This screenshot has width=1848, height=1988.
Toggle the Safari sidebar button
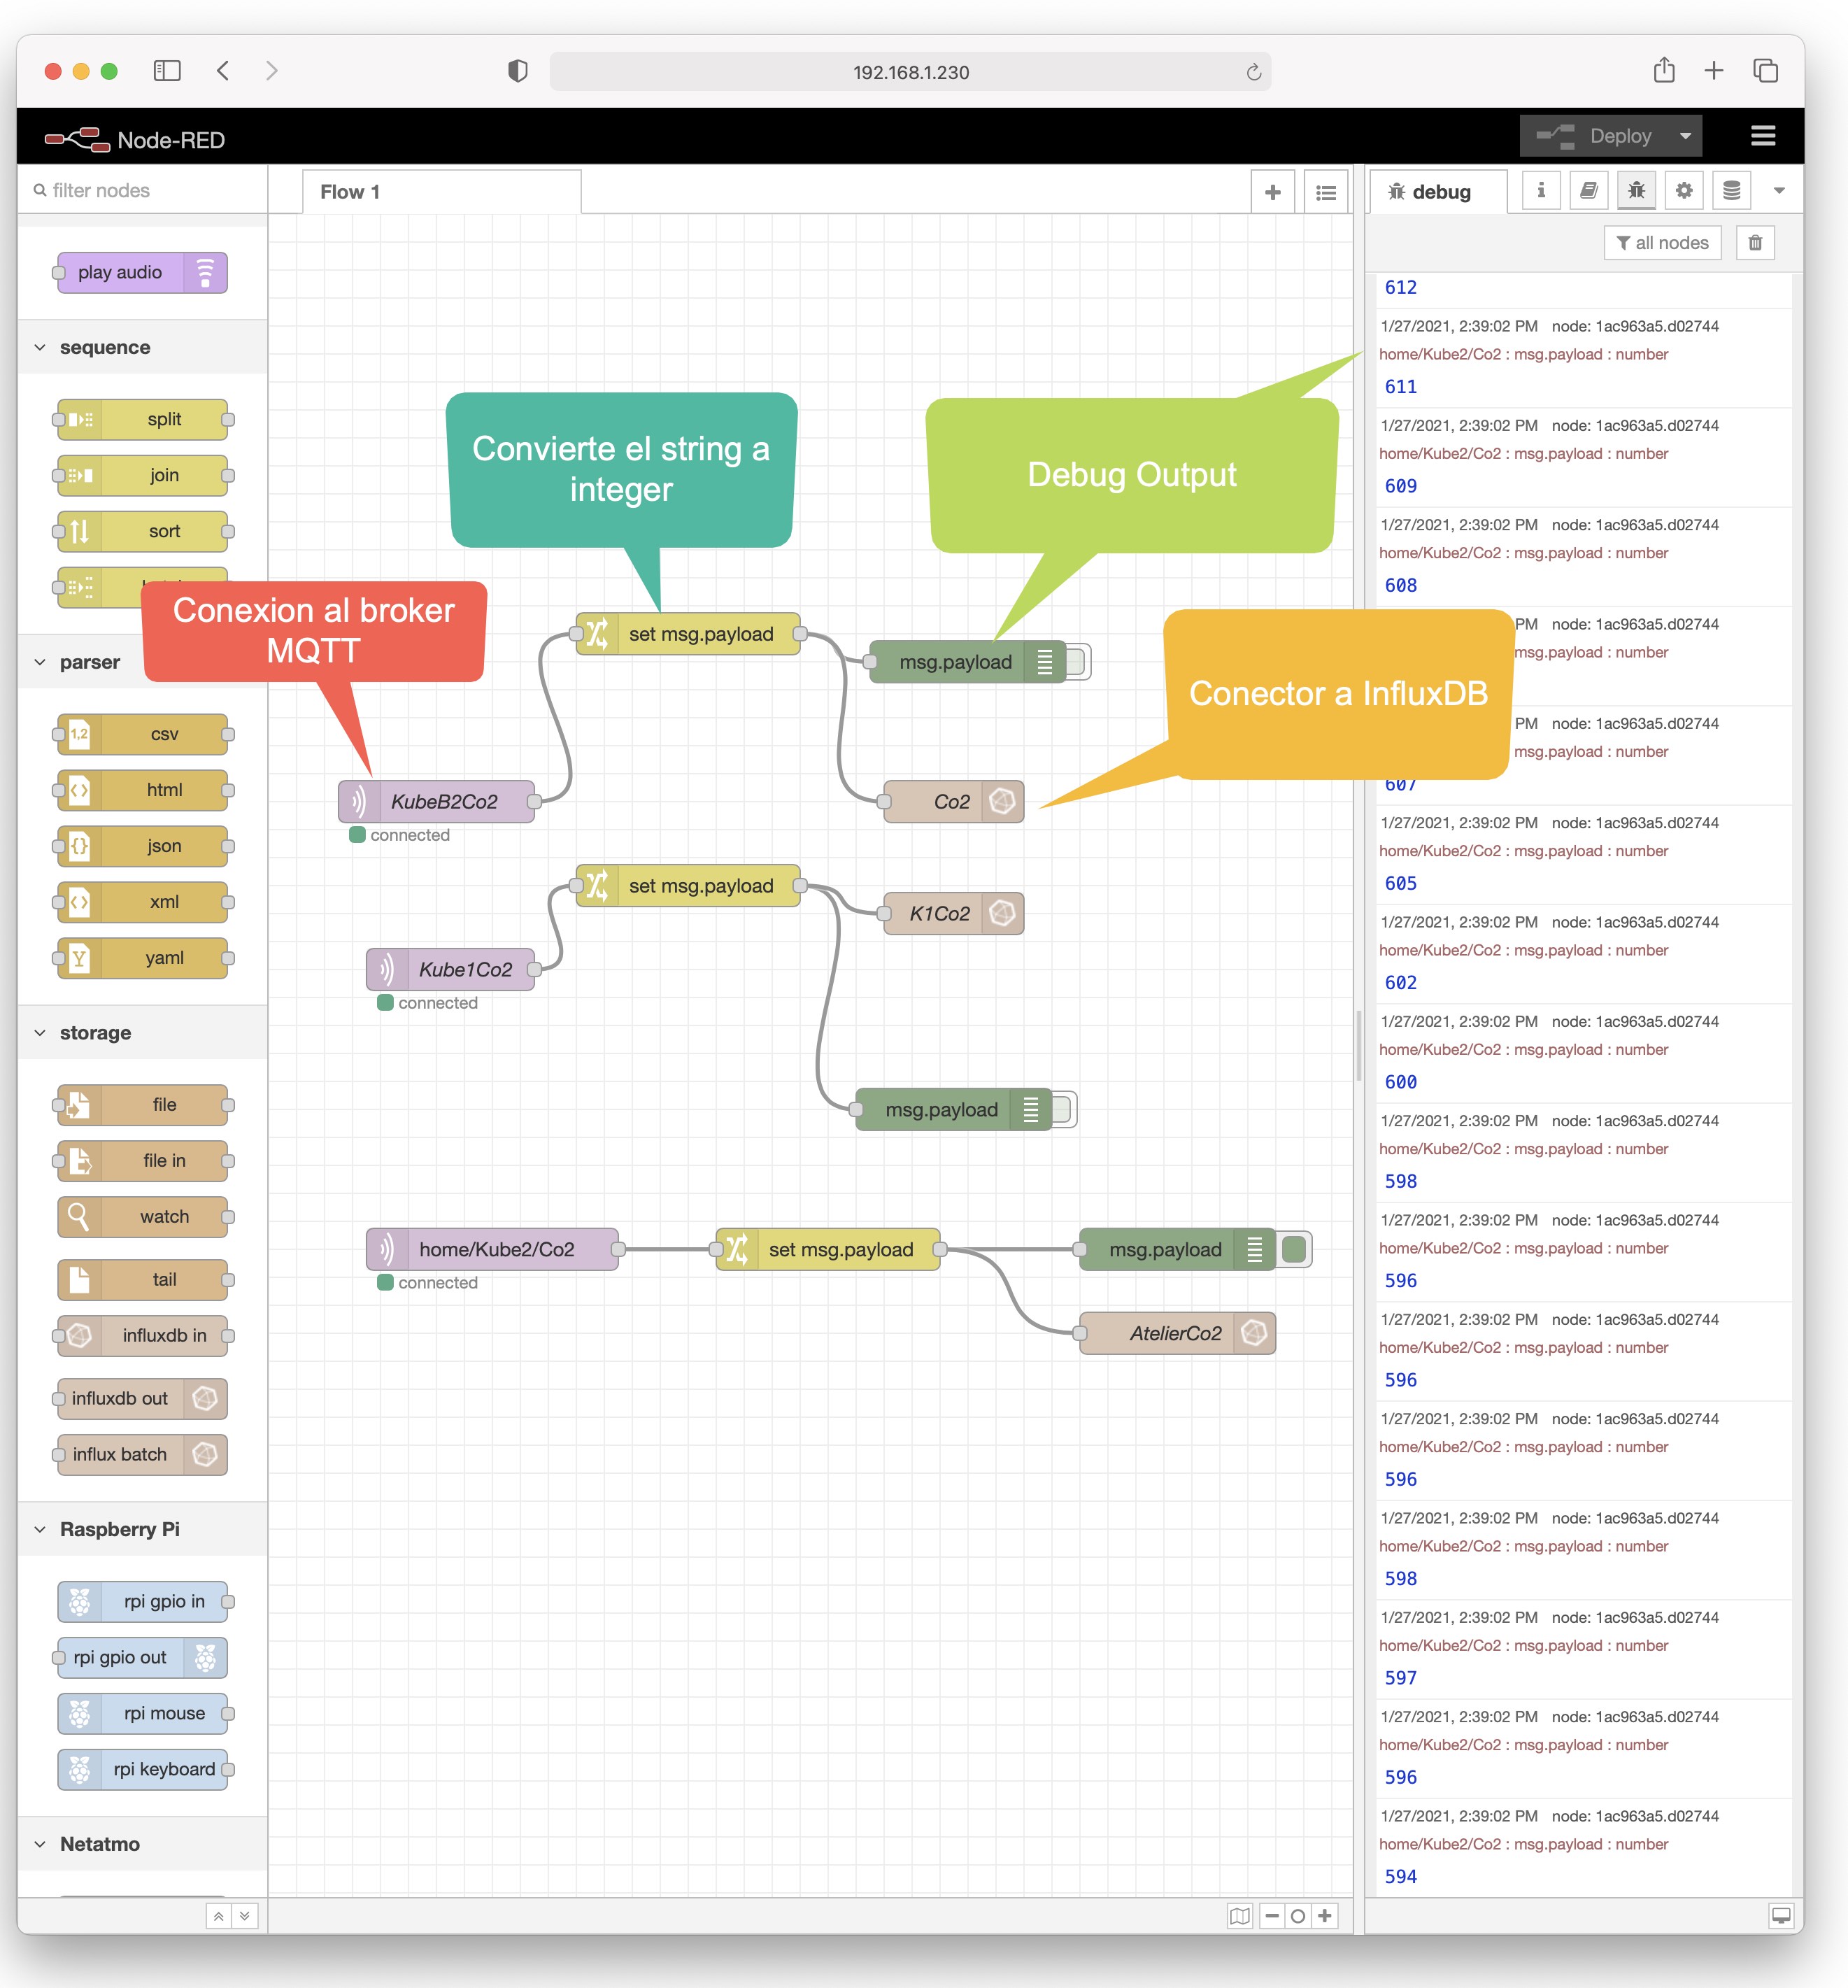click(x=167, y=71)
